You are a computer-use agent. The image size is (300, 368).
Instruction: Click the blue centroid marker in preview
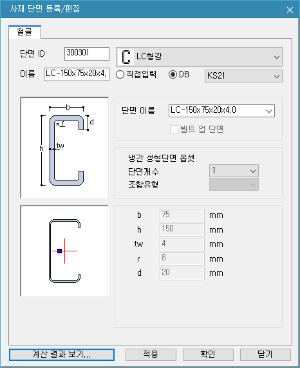point(59,251)
